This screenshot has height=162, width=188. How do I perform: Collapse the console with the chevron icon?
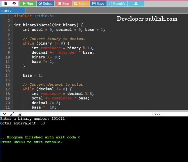click(5, 114)
